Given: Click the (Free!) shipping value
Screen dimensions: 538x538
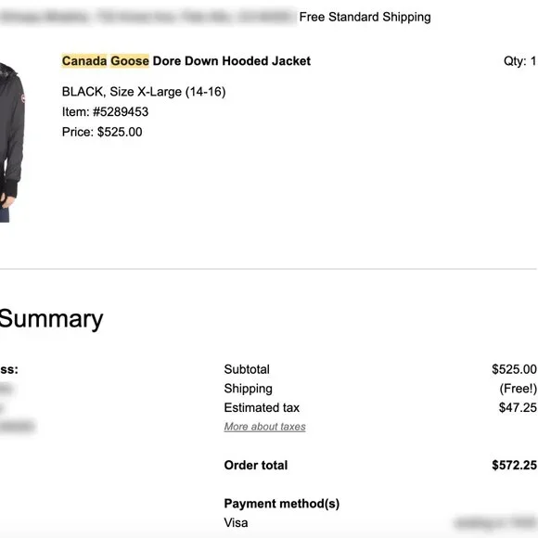Looking at the screenshot, I should coord(519,389).
